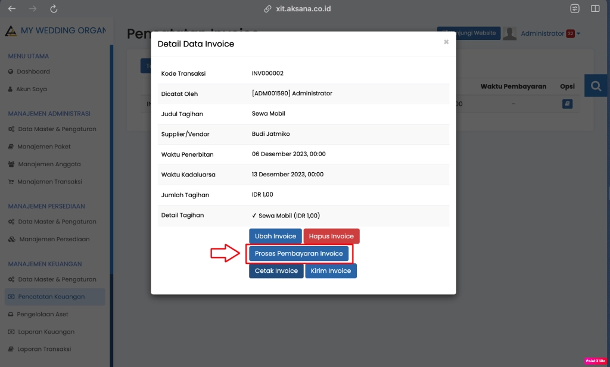
Task: Click the browser back arrow
Action: click(x=12, y=9)
